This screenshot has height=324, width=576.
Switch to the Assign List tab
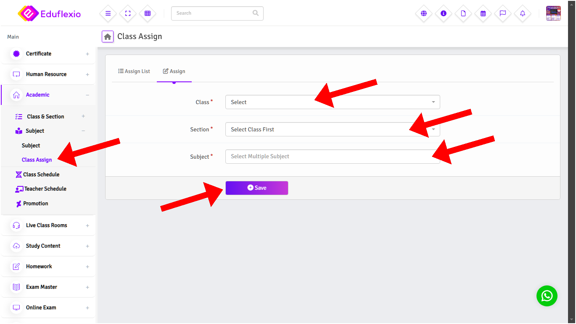click(134, 71)
